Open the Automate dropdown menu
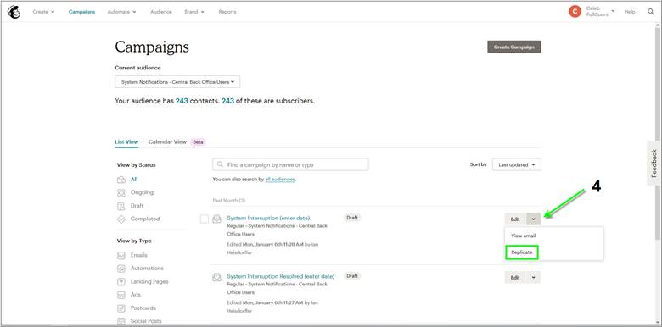 click(121, 12)
